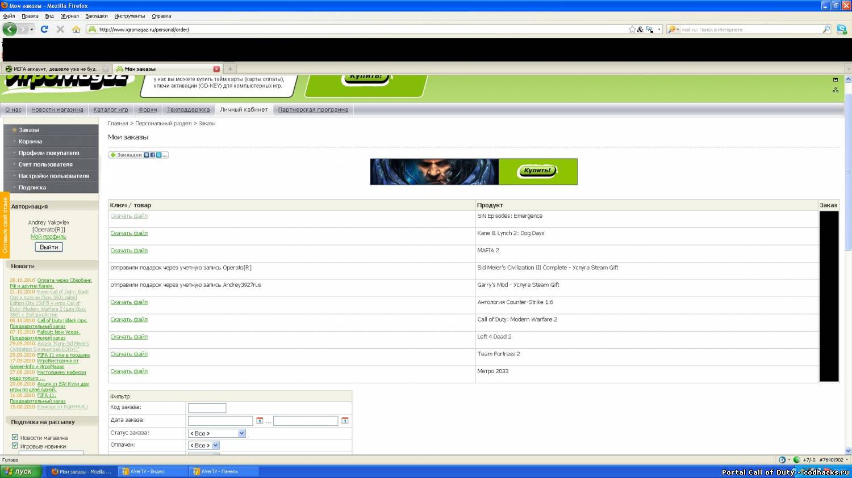Open the StarCraft banner image
The height and width of the screenshot is (478, 852).
coord(435,172)
